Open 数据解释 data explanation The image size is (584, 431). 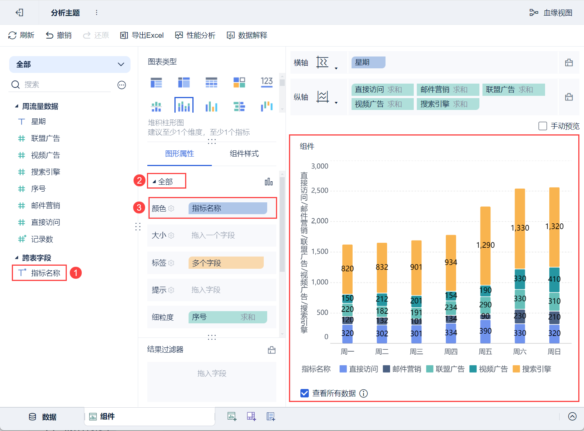pos(247,36)
